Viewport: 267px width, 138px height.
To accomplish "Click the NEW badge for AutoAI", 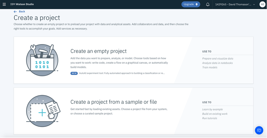I will click(x=74, y=73).
